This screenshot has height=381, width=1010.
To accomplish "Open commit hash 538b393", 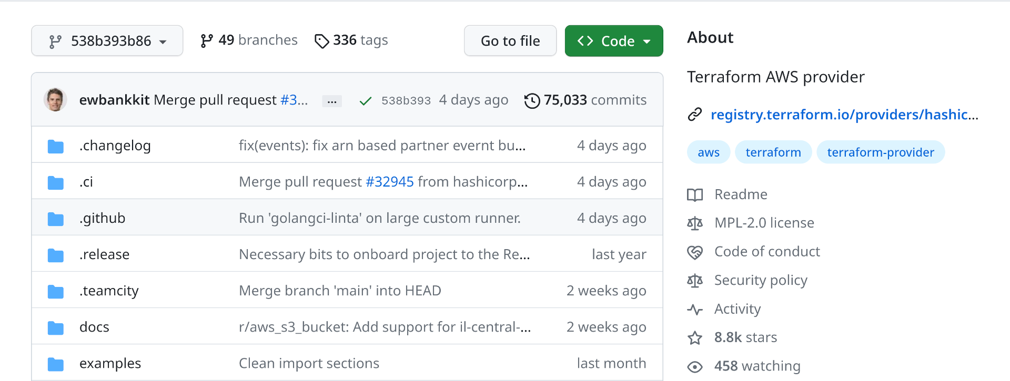I will pos(406,100).
